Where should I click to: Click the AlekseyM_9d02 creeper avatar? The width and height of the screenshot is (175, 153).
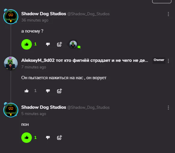(11, 63)
